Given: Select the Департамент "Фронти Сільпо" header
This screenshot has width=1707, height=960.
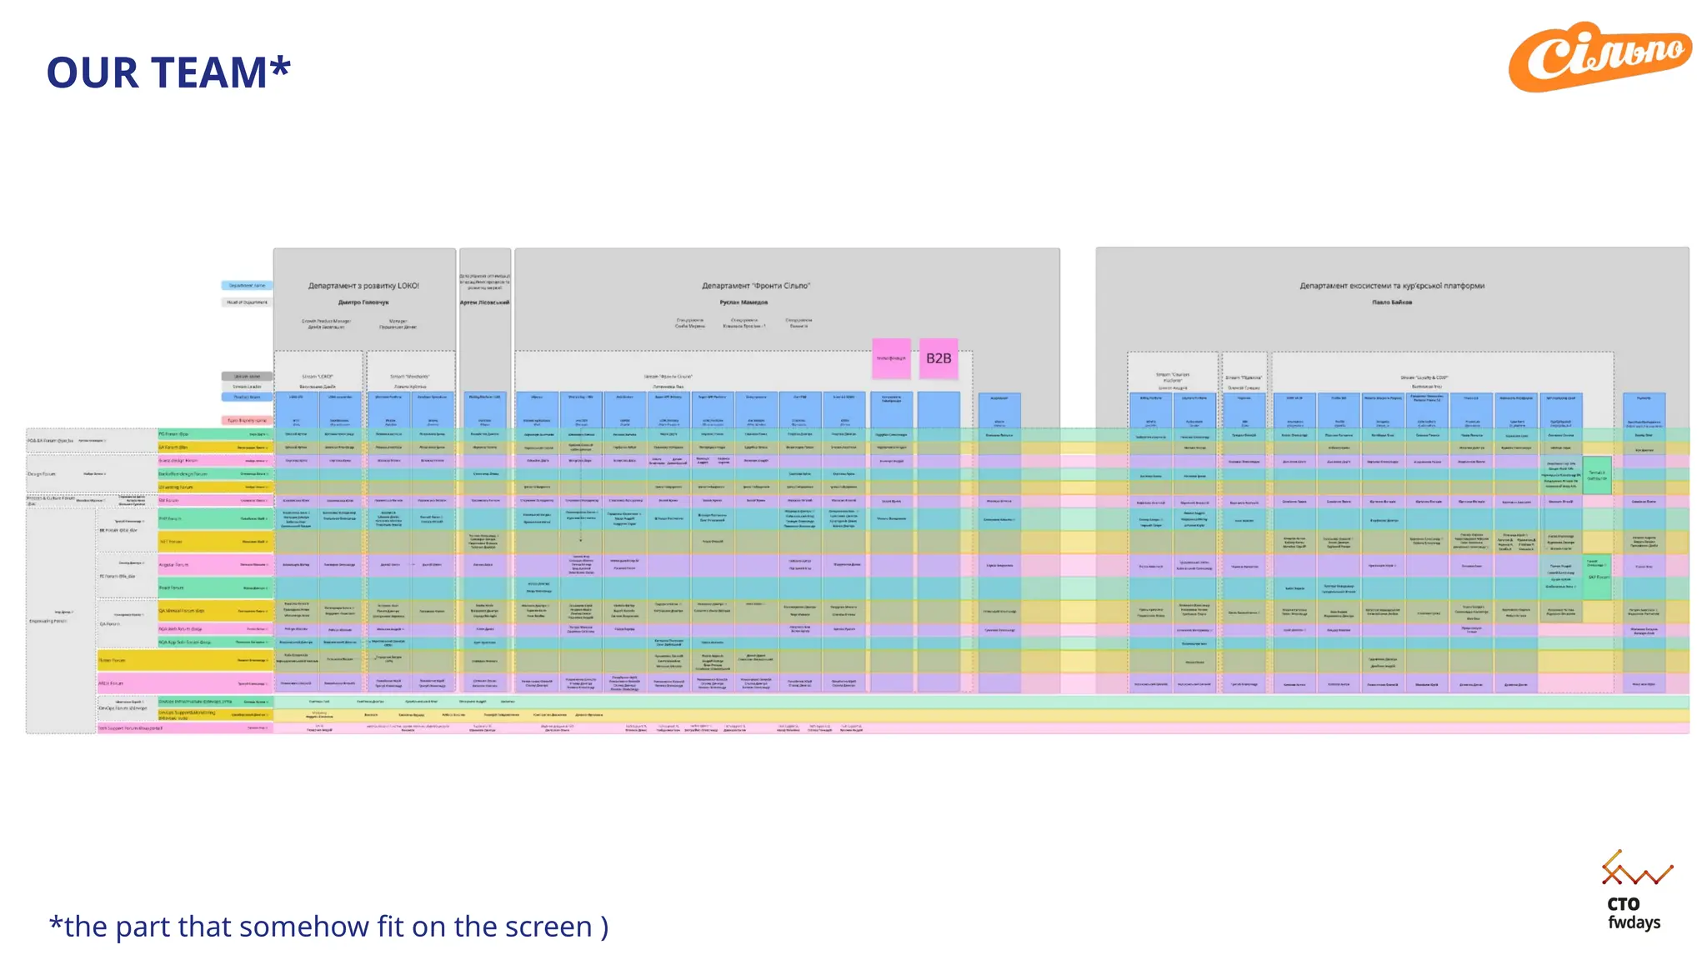Looking at the screenshot, I should [x=755, y=286].
